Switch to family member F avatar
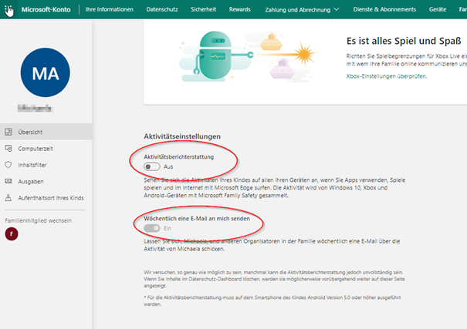 coord(12,234)
